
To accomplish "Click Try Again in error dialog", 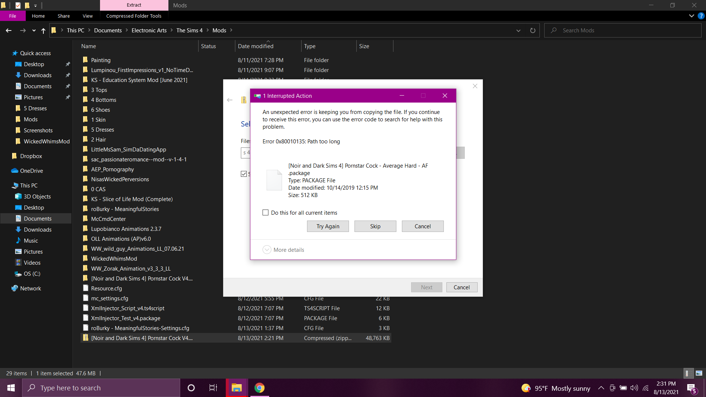I will tap(328, 226).
